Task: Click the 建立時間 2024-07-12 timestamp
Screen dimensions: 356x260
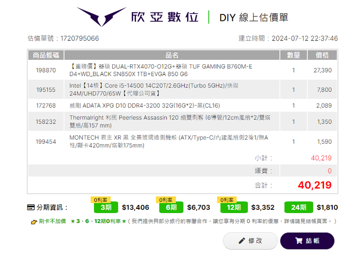Action: 288,38
